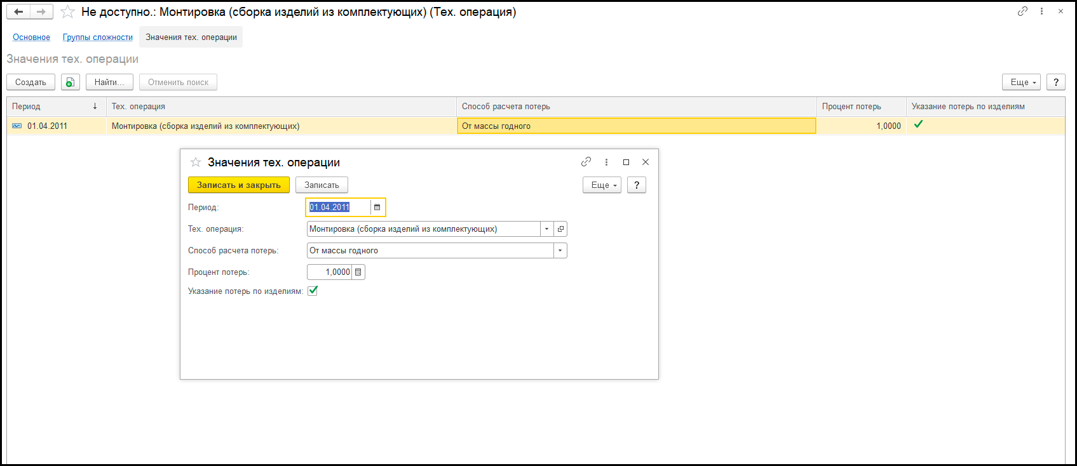Click into the Процент потерь value field
This screenshot has width=1077, height=466.
click(x=330, y=272)
